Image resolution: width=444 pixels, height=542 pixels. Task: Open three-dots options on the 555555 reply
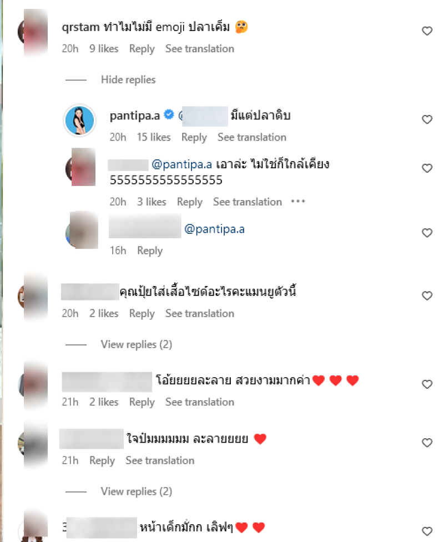point(298,202)
